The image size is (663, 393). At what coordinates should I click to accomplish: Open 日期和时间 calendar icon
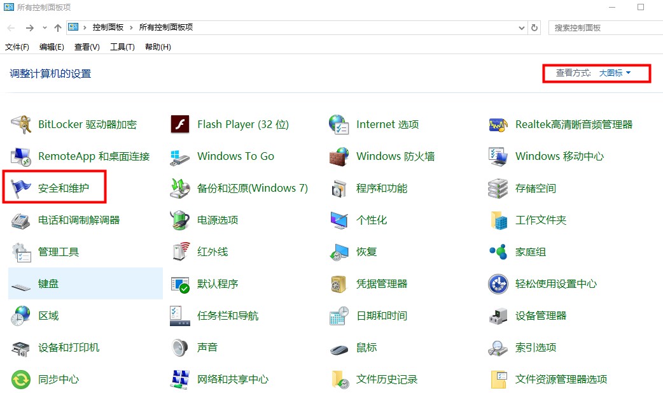pos(338,316)
